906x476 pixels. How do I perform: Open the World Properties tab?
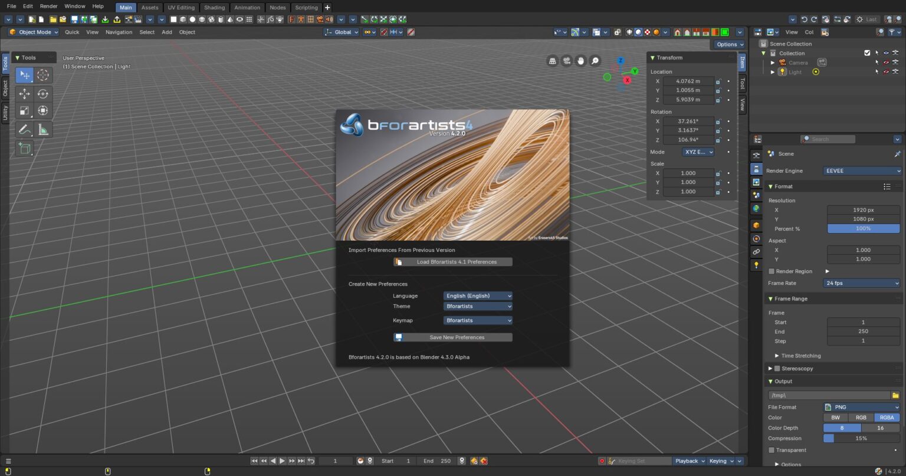pos(757,208)
